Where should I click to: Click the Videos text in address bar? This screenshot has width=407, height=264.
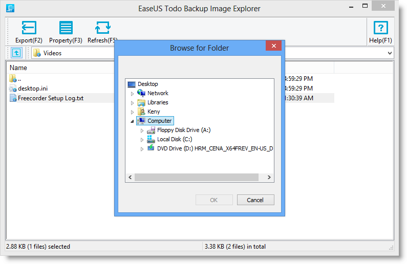point(52,53)
